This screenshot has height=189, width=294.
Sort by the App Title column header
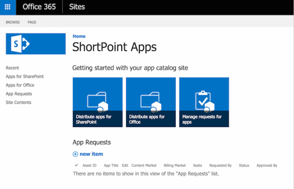[111, 165]
